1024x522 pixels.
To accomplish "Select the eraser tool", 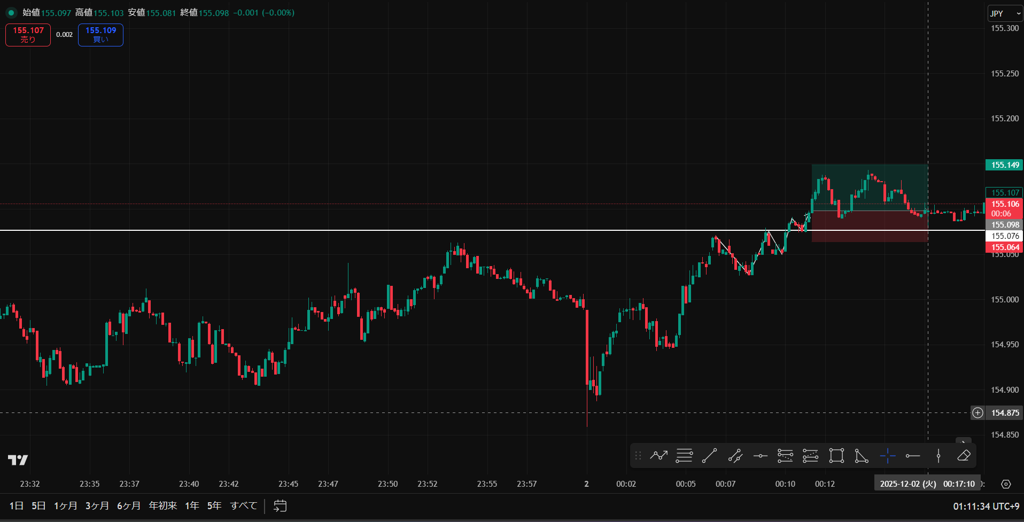I will coord(964,456).
